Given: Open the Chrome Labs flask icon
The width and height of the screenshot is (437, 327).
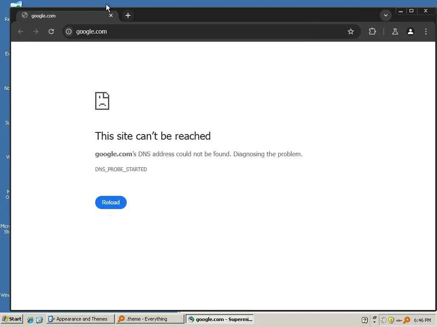Looking at the screenshot, I should (x=395, y=32).
